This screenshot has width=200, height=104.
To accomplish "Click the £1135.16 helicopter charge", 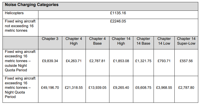I will (x=118, y=13).
